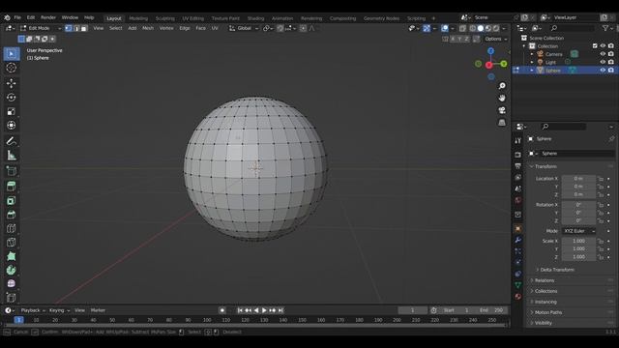Image resolution: width=619 pixels, height=348 pixels.
Task: Select the Measure tool
Action: (x=12, y=156)
